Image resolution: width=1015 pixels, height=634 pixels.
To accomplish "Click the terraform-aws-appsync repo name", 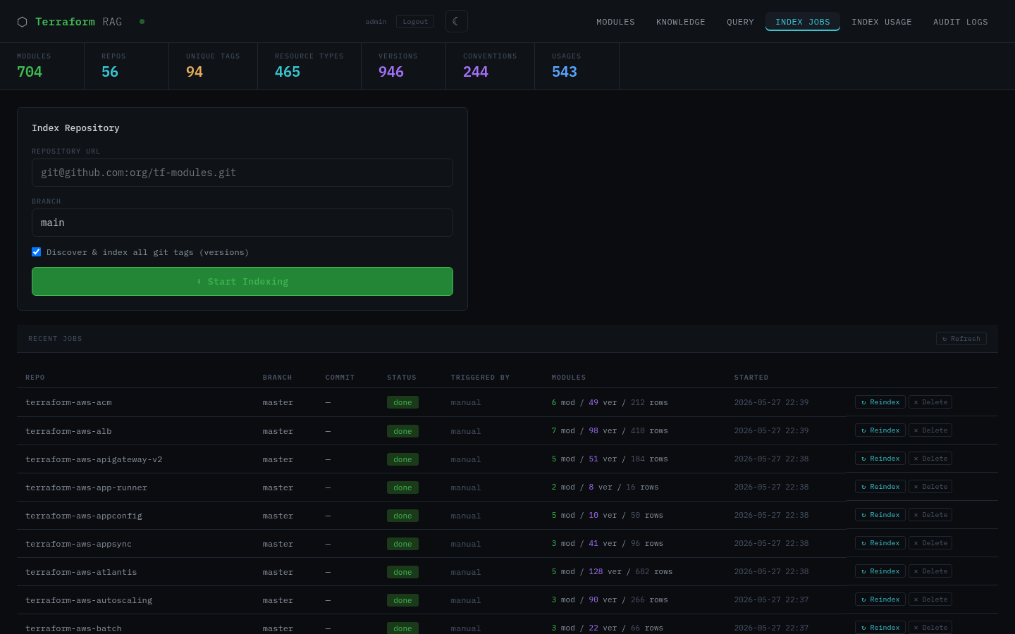I will (78, 544).
